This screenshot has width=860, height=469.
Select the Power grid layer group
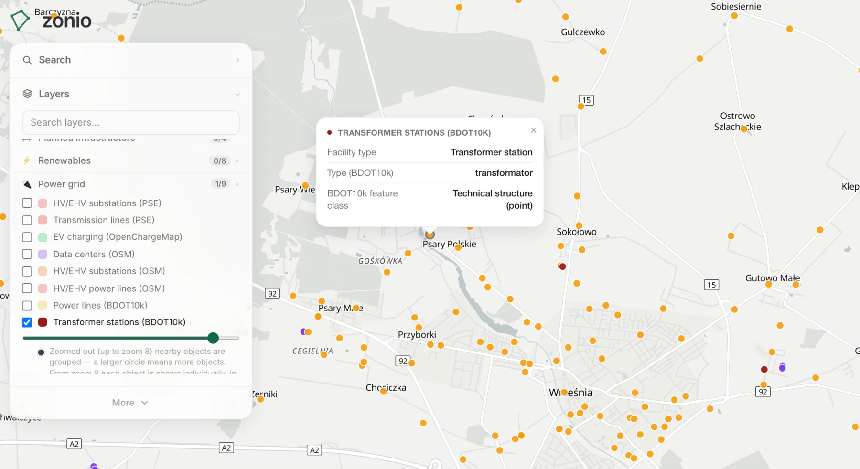tap(131, 184)
